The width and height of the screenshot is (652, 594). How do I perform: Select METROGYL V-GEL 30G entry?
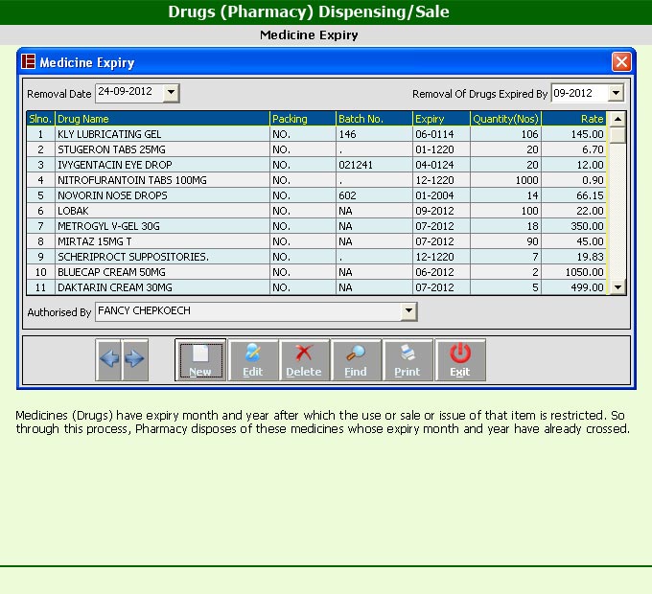[x=316, y=226]
